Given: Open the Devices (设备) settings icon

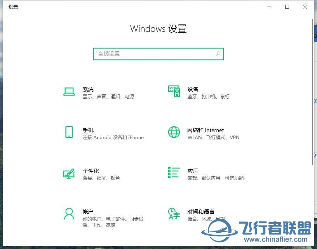Looking at the screenshot, I should [174, 92].
